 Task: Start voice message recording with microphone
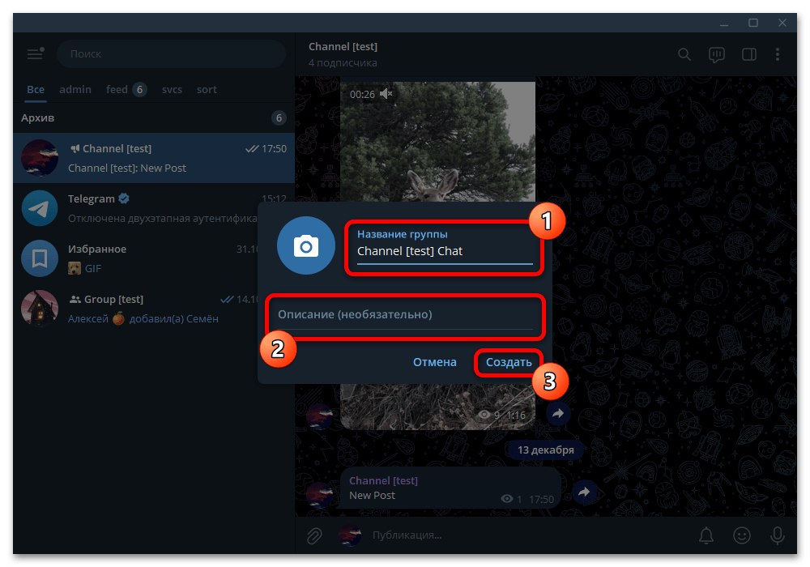point(777,535)
